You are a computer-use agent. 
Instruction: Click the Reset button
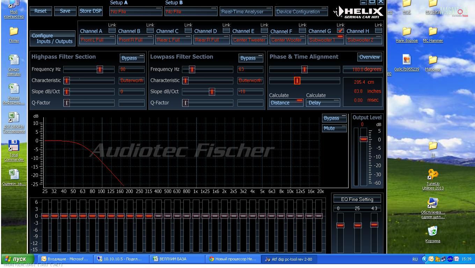[x=40, y=11]
